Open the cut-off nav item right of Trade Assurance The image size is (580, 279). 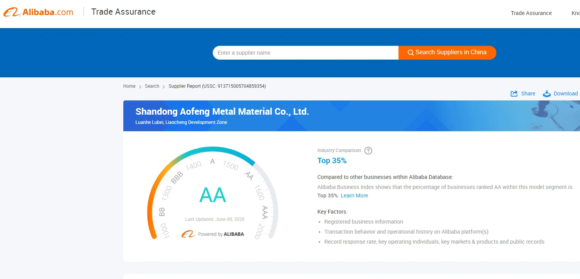[x=575, y=13]
